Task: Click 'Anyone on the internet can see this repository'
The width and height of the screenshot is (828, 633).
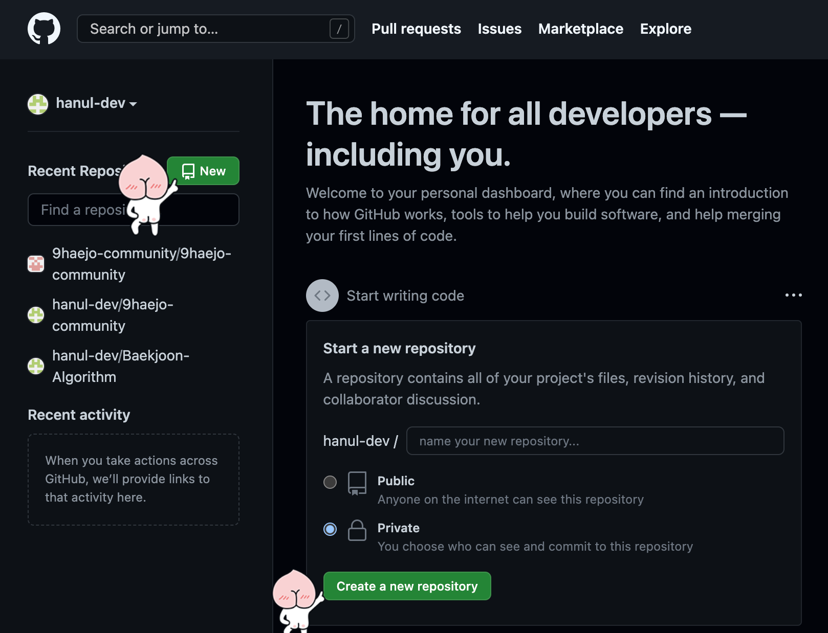Action: [x=511, y=500]
